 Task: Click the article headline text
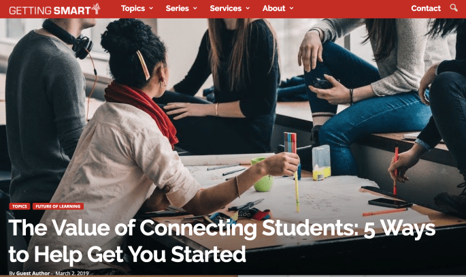click(222, 241)
